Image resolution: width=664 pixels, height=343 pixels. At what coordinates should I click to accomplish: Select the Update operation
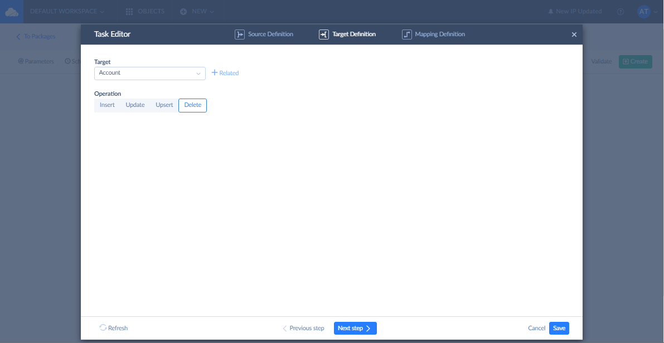point(135,105)
